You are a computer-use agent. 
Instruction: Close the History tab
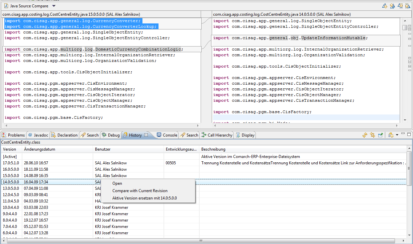(x=146, y=135)
